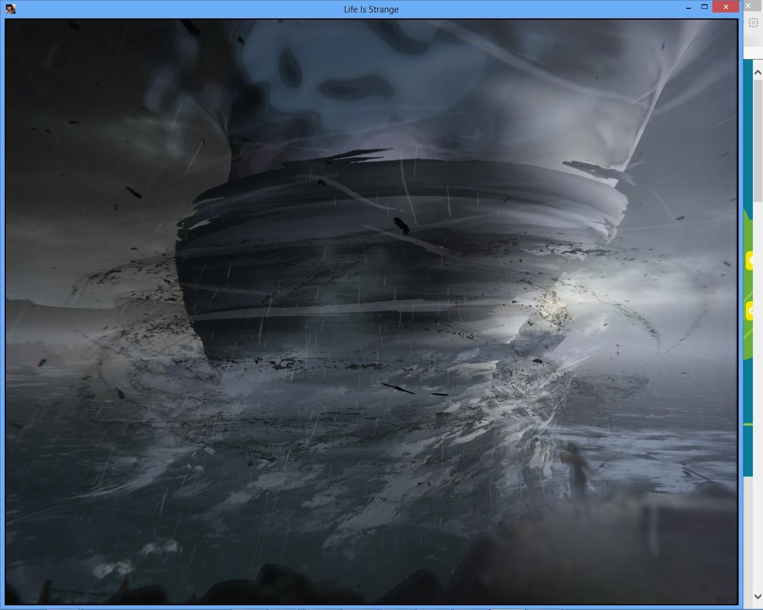Screen dimensions: 763x610
Task: Click scroll-up arrow in background window scrollbar
Action: point(758,72)
